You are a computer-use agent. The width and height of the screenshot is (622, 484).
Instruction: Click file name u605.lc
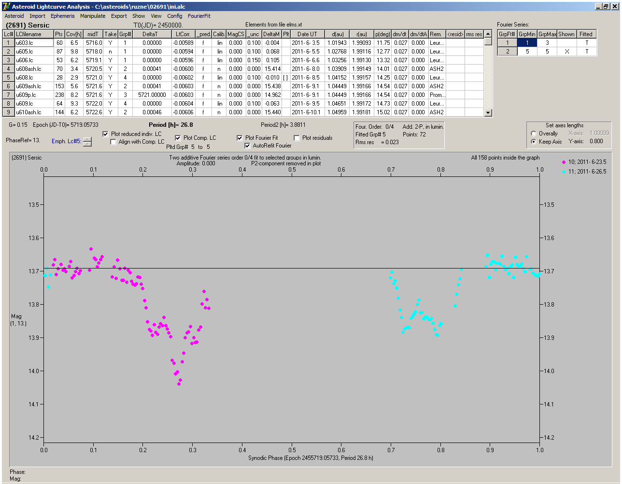pos(34,52)
